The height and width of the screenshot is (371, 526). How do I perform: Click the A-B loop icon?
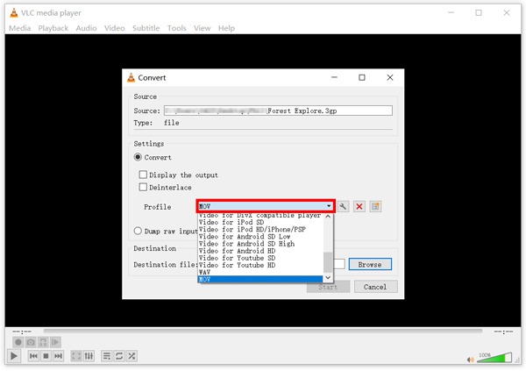click(x=43, y=342)
